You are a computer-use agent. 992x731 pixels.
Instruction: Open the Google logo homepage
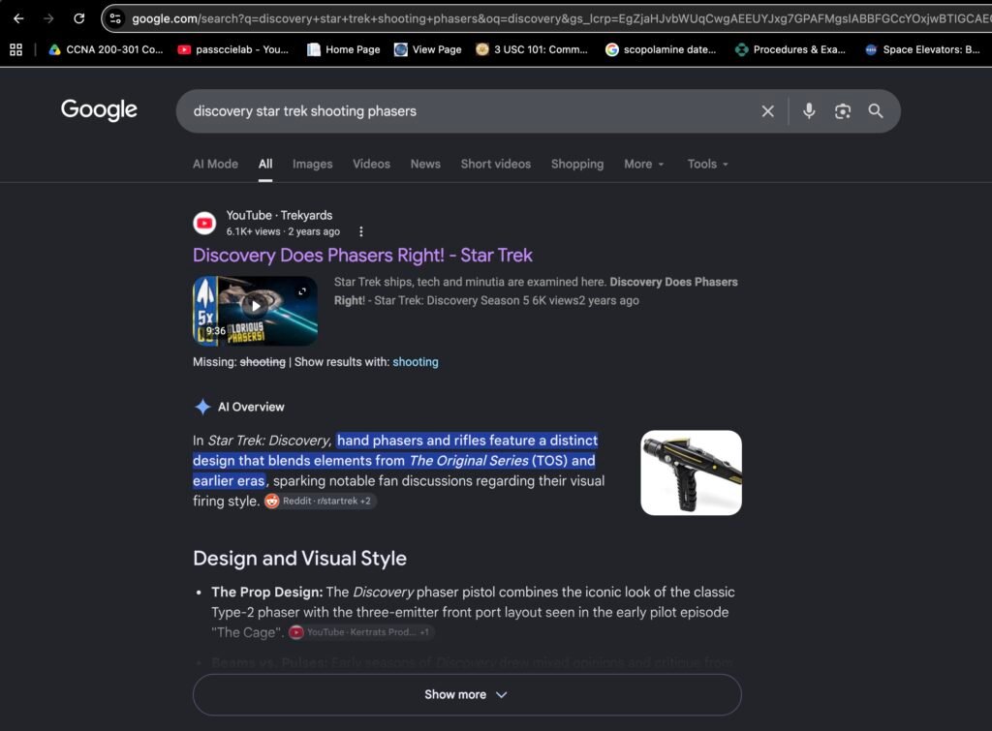pos(99,109)
